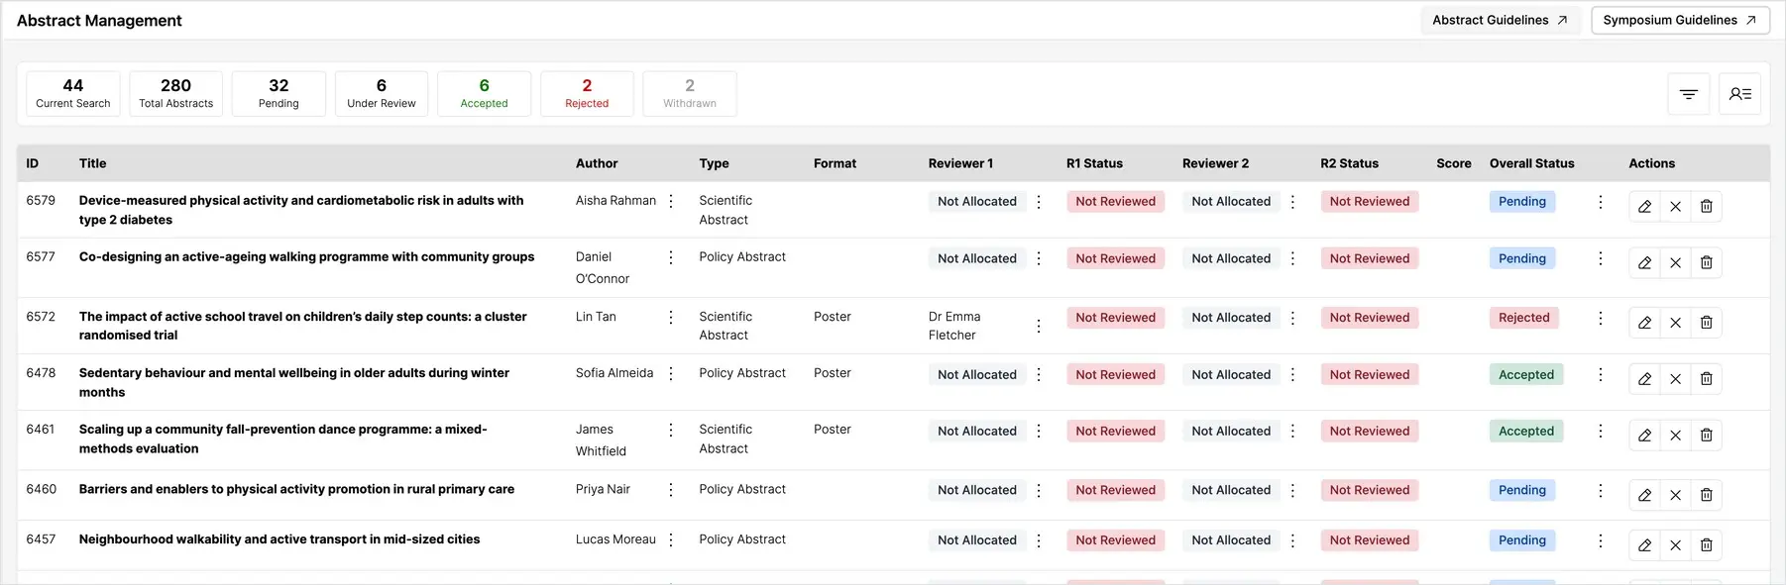Open Reviewer 2 menu for abstract 6461
Screen dimensions: 1786x585
coord(1292,431)
